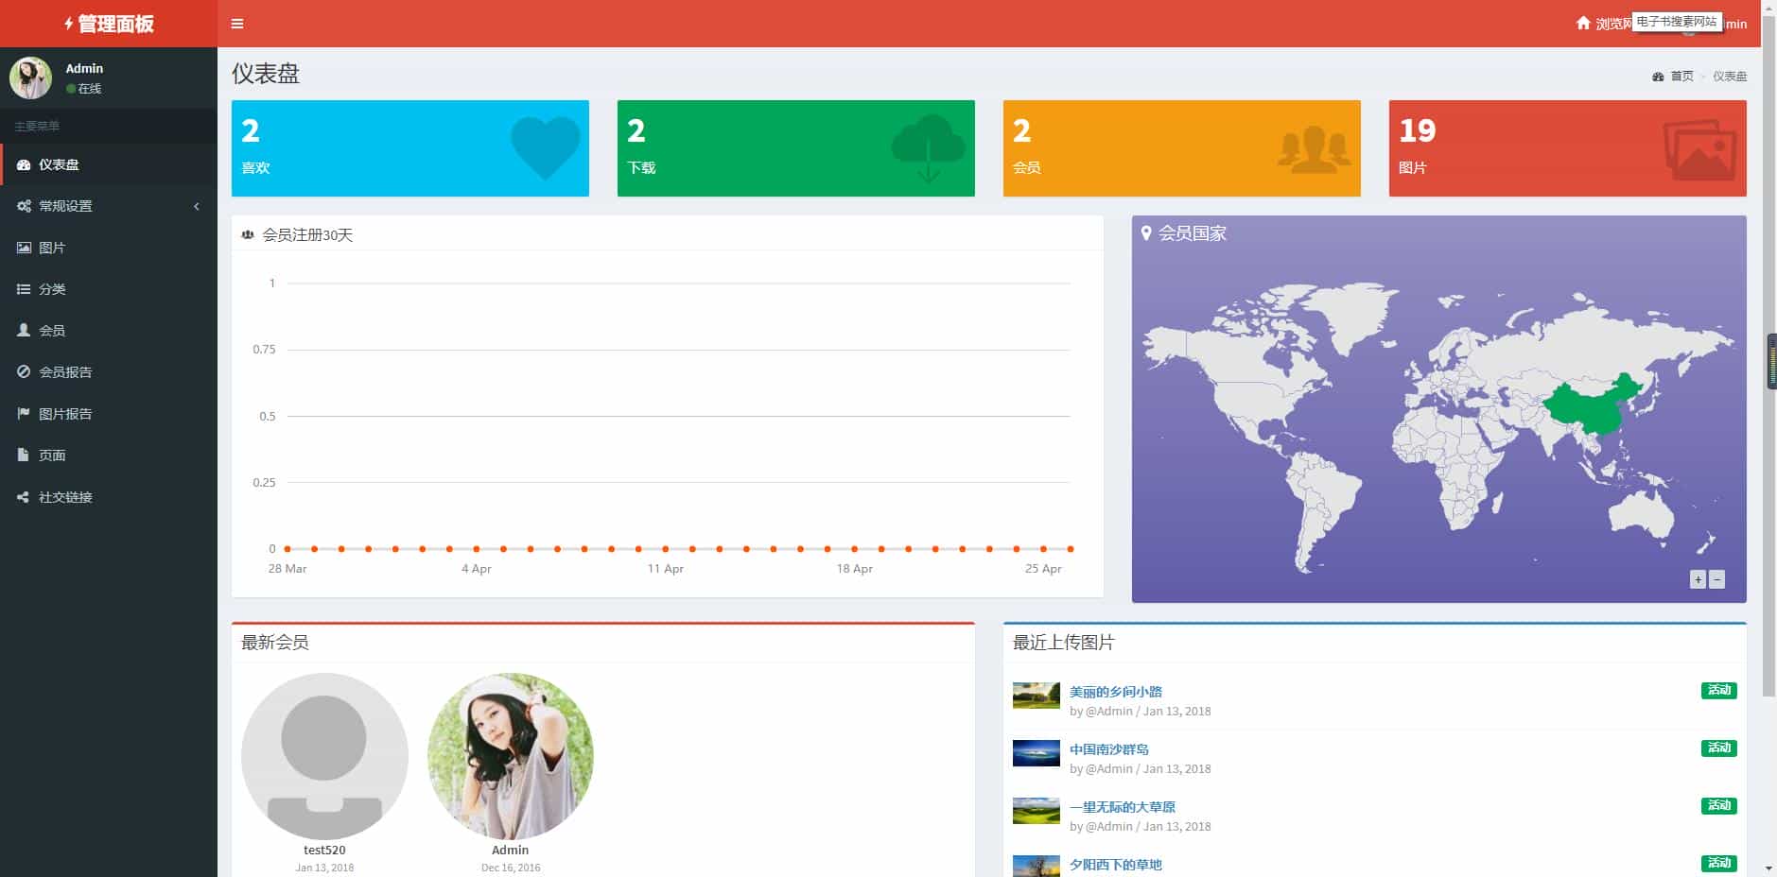Screen dimensions: 1777x877
Task: Click the heart icon on 喜欢 card
Action: (x=546, y=147)
